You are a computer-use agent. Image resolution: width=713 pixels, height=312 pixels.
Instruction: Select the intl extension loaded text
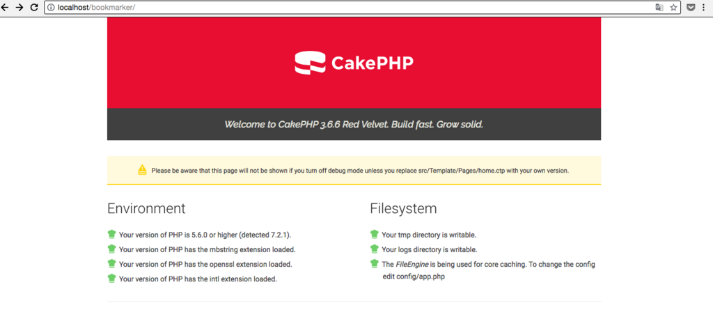(198, 279)
